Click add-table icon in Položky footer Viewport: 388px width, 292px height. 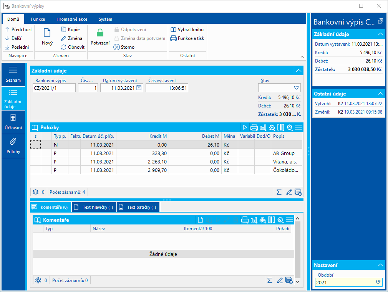point(298,192)
